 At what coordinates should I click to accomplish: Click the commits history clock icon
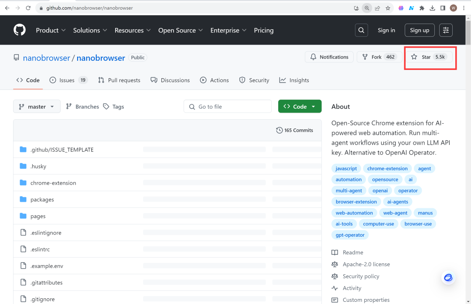[x=280, y=130]
